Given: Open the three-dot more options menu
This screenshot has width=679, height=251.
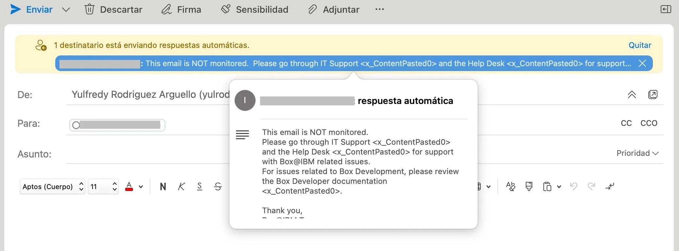Looking at the screenshot, I should click(x=380, y=9).
